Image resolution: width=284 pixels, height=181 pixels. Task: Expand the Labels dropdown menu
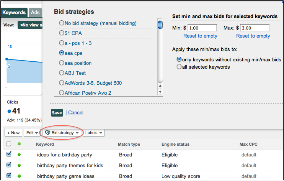(x=94, y=133)
